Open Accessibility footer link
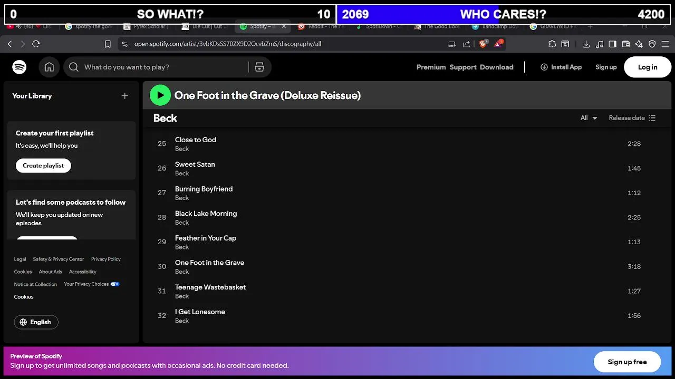Screen dimensions: 675x379 coord(83,272)
